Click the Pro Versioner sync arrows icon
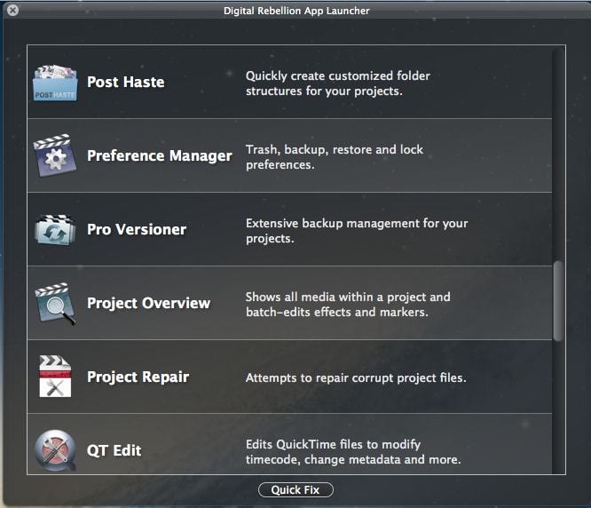 pos(55,230)
